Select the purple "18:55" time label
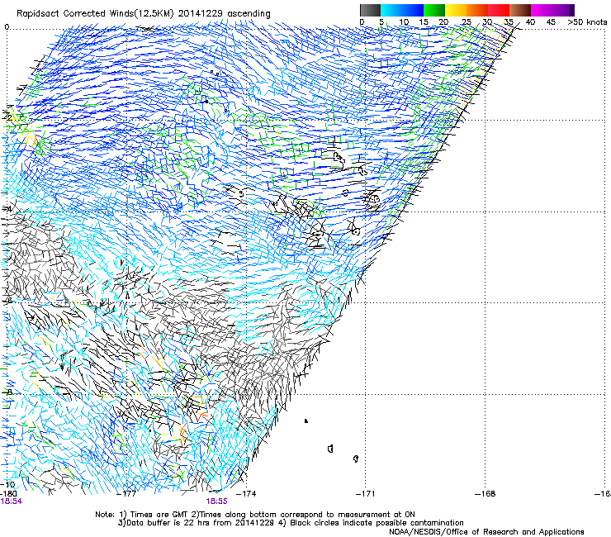This screenshot has height=537, width=611. click(x=216, y=501)
